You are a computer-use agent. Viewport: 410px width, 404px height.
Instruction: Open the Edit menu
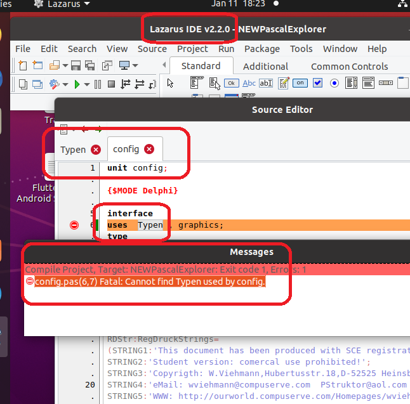(x=49, y=49)
